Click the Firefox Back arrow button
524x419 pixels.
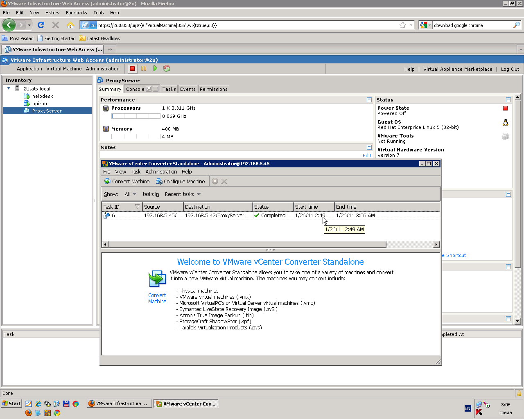[9, 25]
